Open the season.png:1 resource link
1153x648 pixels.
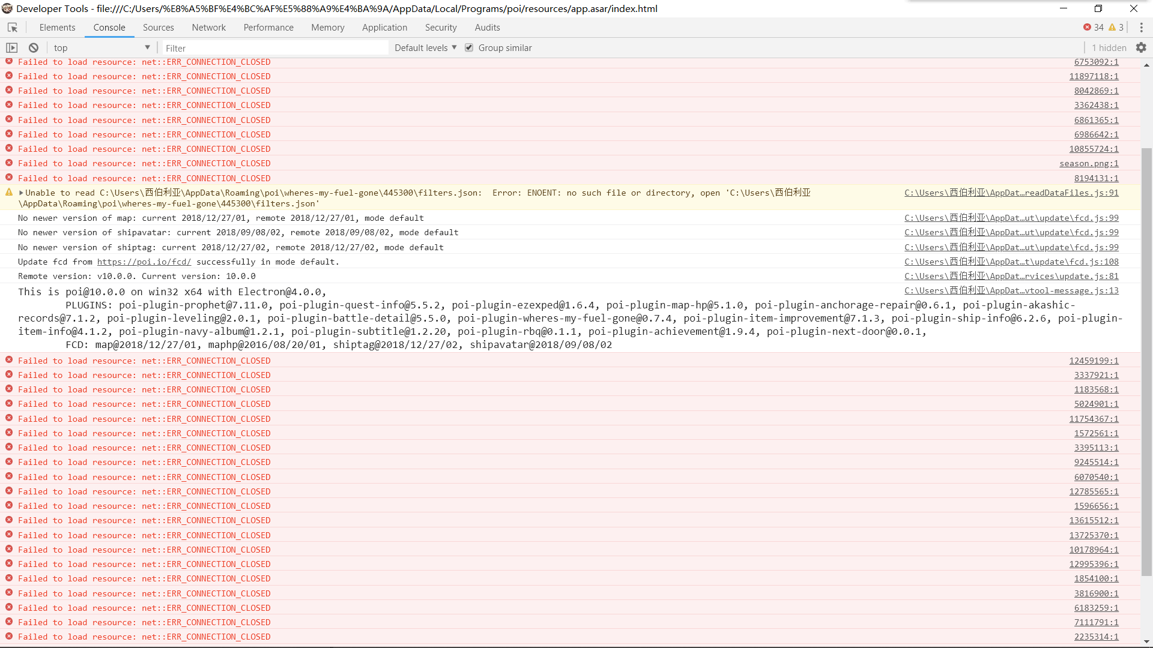click(x=1089, y=163)
